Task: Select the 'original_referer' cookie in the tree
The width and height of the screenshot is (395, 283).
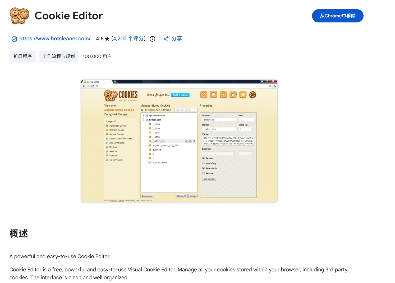Action: pos(160,163)
